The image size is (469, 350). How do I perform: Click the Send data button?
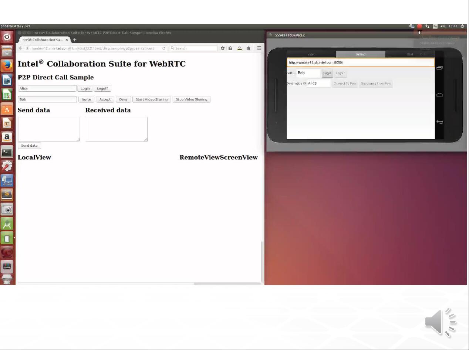pos(29,146)
